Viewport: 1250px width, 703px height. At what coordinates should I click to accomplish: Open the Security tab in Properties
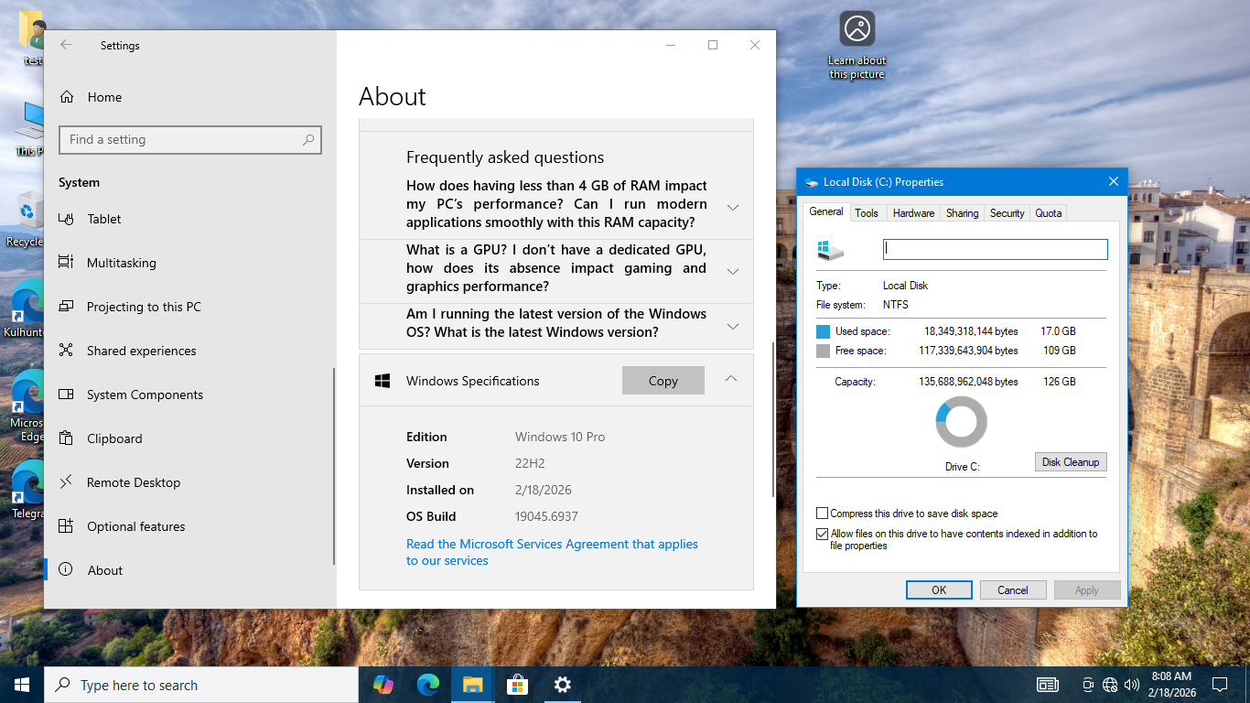click(x=1007, y=213)
